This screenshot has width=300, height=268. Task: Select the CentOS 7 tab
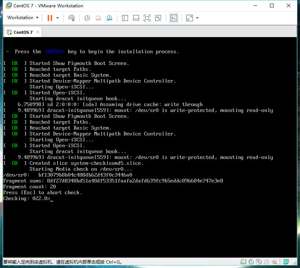pos(23,32)
